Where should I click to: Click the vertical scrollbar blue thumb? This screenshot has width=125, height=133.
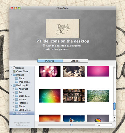click(114, 106)
